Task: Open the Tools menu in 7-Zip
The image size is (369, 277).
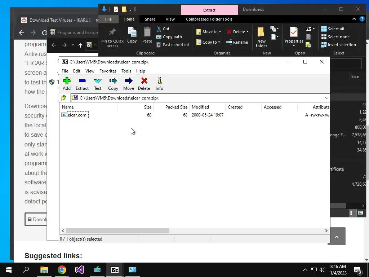Action: [126, 71]
